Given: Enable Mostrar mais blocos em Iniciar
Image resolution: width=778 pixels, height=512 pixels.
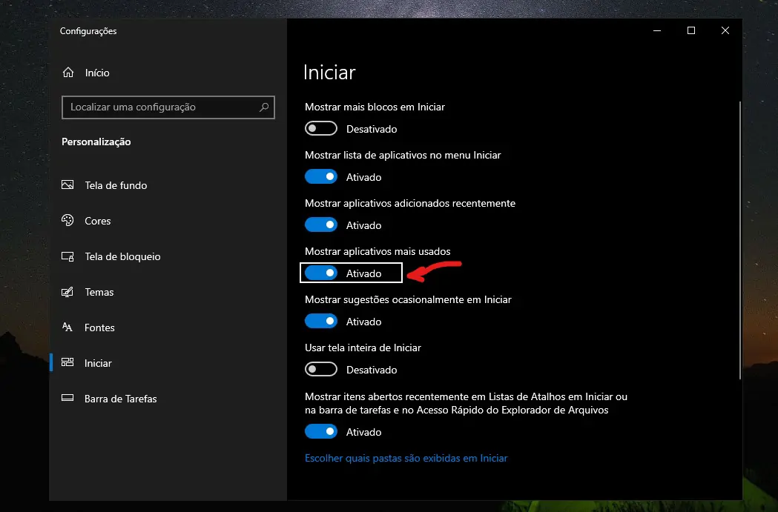Looking at the screenshot, I should (x=321, y=128).
